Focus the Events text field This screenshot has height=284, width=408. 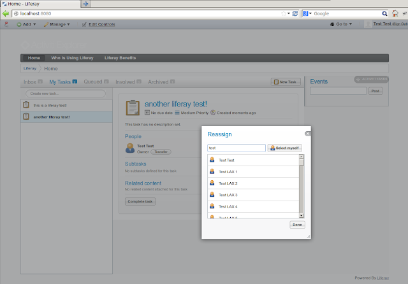coord(338,91)
